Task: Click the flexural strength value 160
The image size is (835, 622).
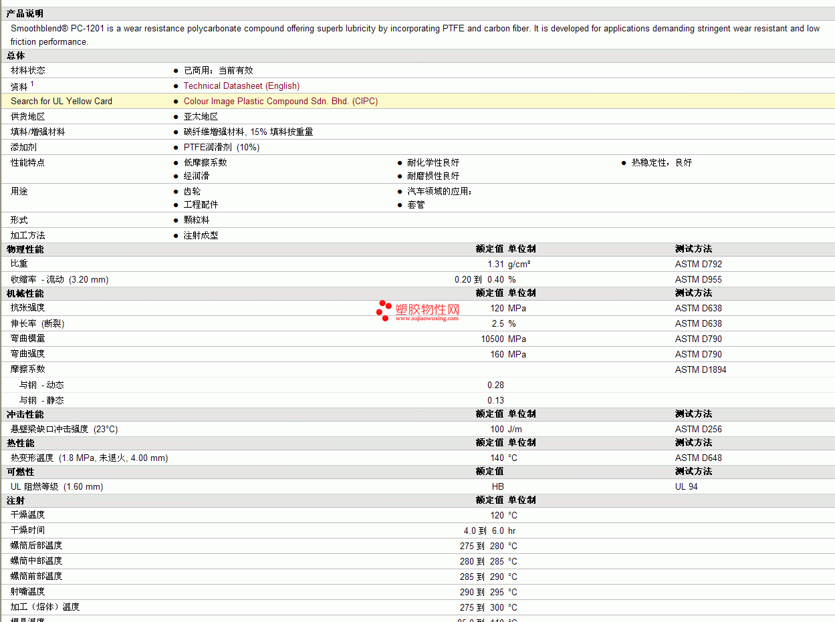Action: pyautogui.click(x=497, y=354)
